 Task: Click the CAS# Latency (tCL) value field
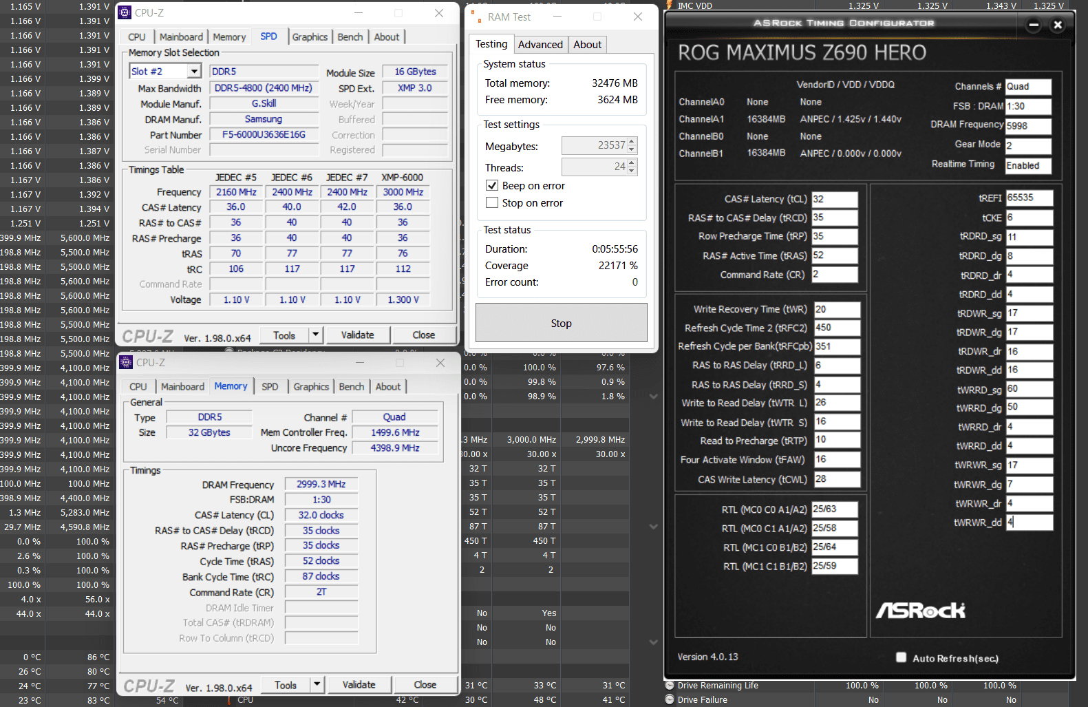coord(835,199)
